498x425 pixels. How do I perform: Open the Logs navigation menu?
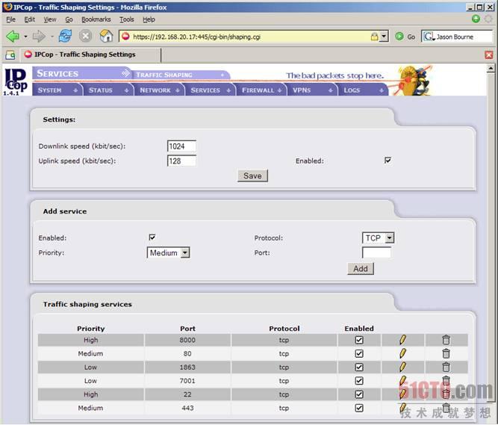(364, 90)
